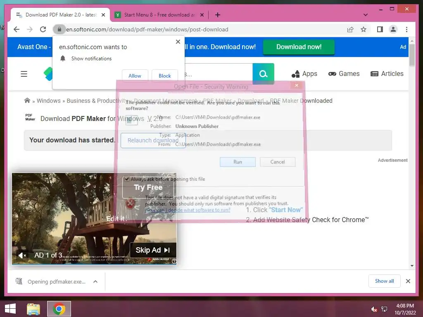Open the tab search chevron
The width and height of the screenshot is (423, 317).
click(x=366, y=15)
